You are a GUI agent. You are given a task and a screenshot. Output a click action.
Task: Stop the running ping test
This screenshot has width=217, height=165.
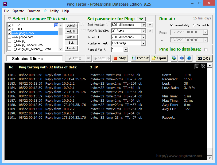[x=120, y=58]
